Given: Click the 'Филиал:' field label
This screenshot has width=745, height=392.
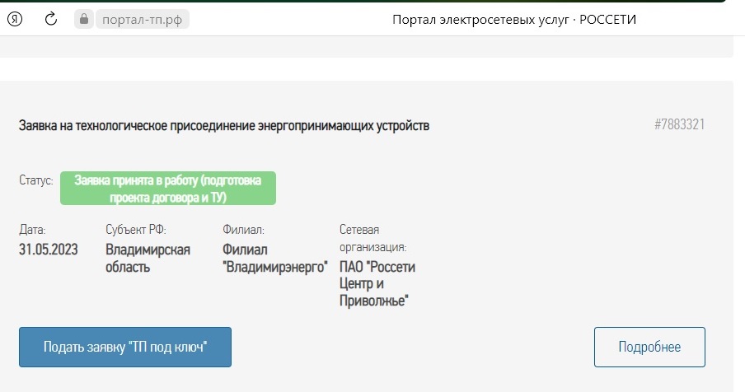Looking at the screenshot, I should (x=243, y=230).
